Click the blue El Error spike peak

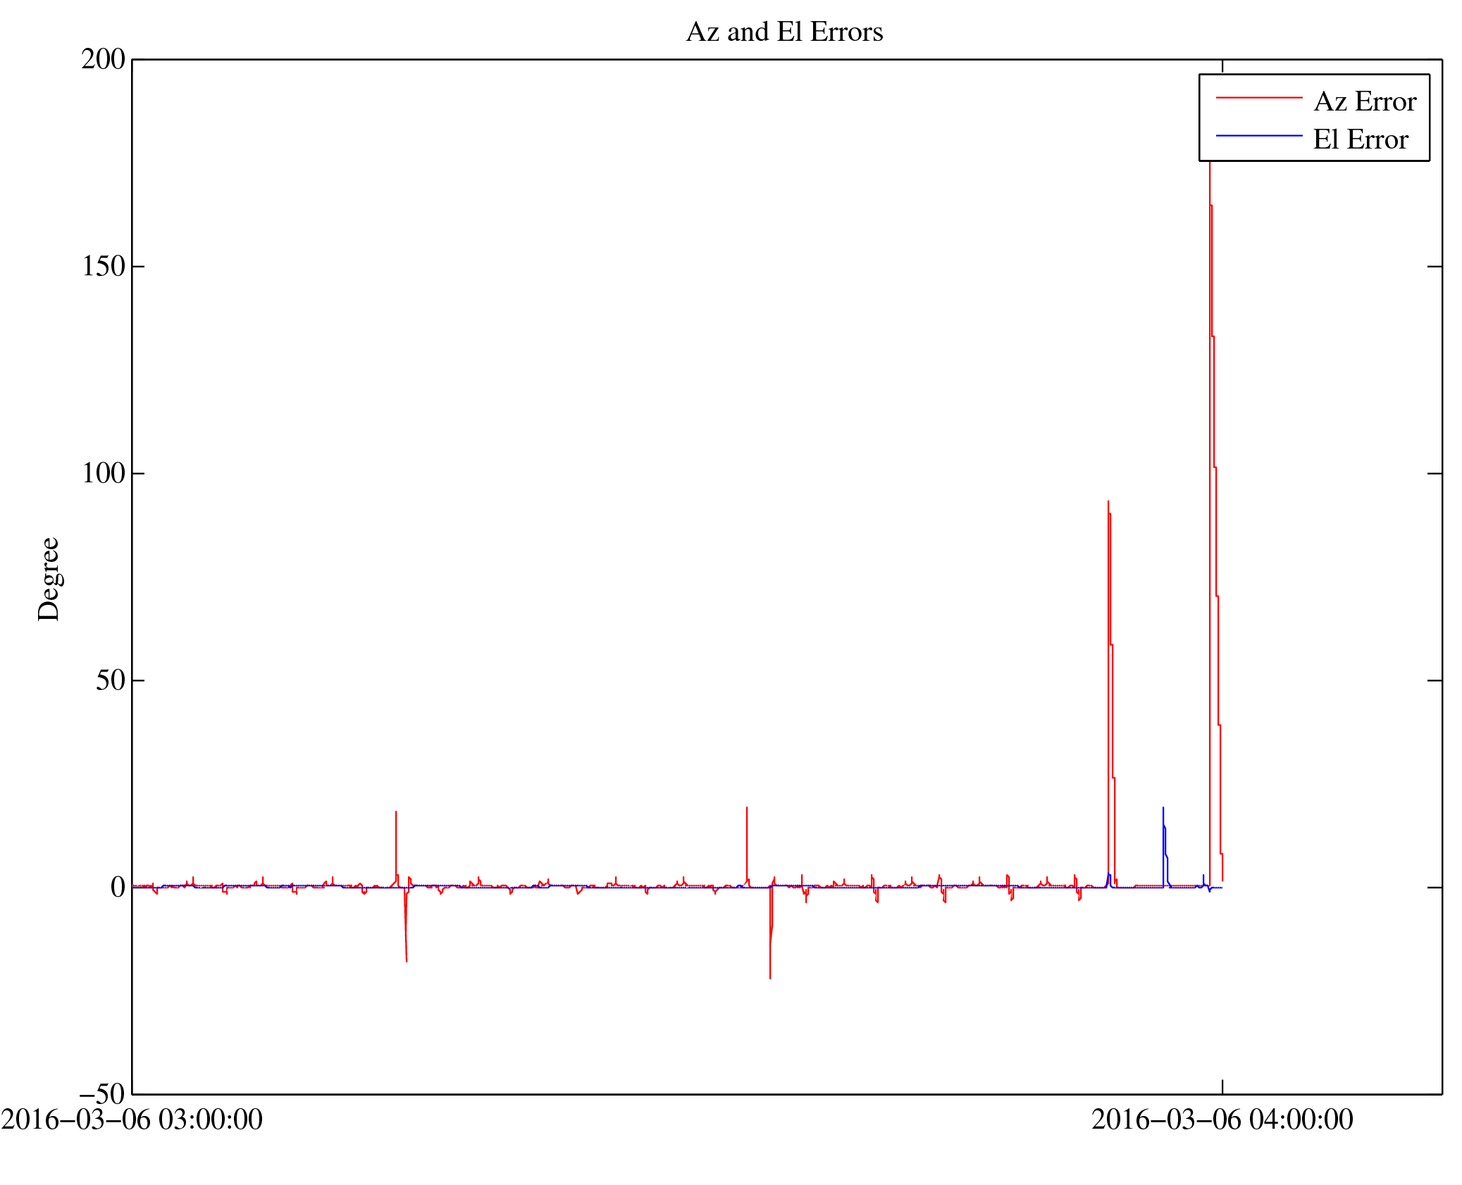point(1163,809)
